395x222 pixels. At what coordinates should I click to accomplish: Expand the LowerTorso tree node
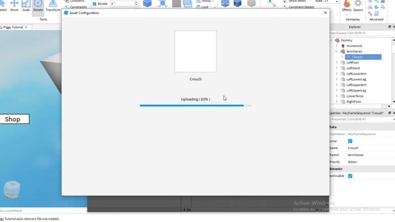(336, 96)
